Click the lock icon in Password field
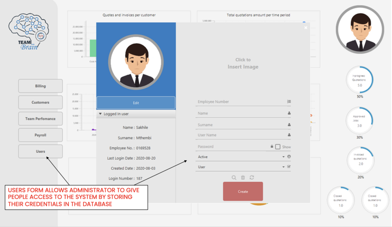392x227 pixels. 272,146
